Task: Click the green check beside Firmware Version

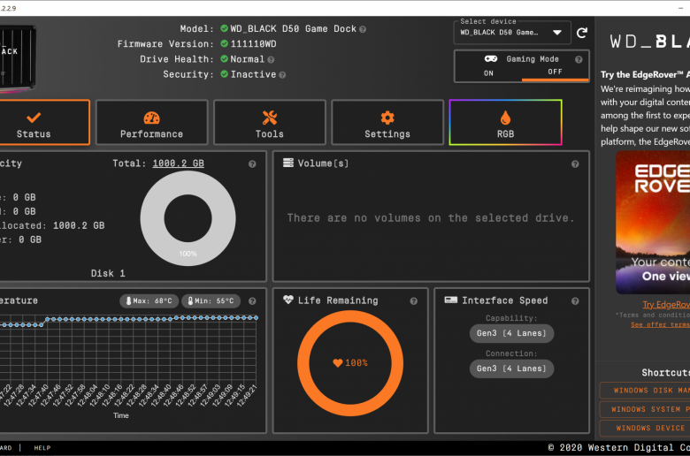Action: [224, 43]
